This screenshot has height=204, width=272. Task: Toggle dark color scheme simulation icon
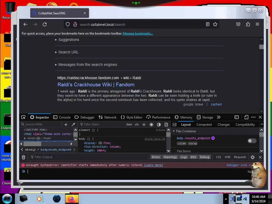159,125
